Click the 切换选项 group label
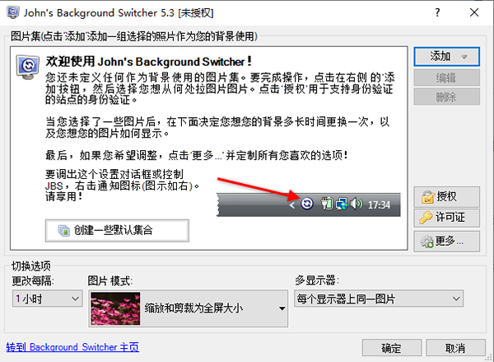494x362 pixels. (31, 266)
